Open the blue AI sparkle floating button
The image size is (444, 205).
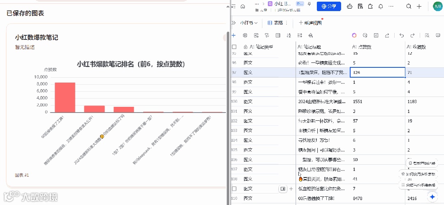coord(432,196)
